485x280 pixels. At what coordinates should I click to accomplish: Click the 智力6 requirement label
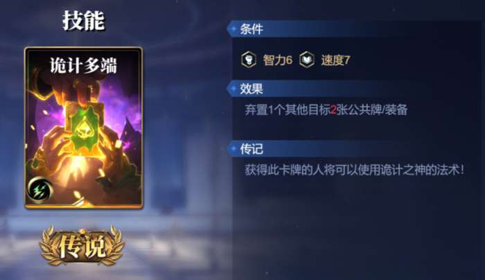tap(277, 60)
